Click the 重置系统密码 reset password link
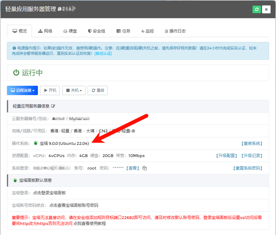 248,168
